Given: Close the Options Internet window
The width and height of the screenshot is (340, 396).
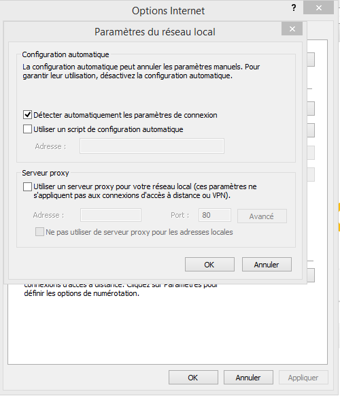Looking at the screenshot, I should 318,8.
